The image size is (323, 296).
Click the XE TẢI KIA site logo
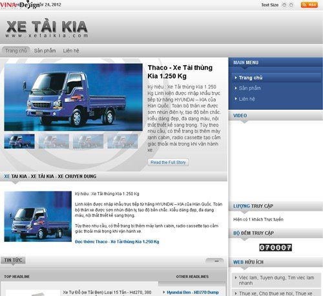click(x=47, y=29)
